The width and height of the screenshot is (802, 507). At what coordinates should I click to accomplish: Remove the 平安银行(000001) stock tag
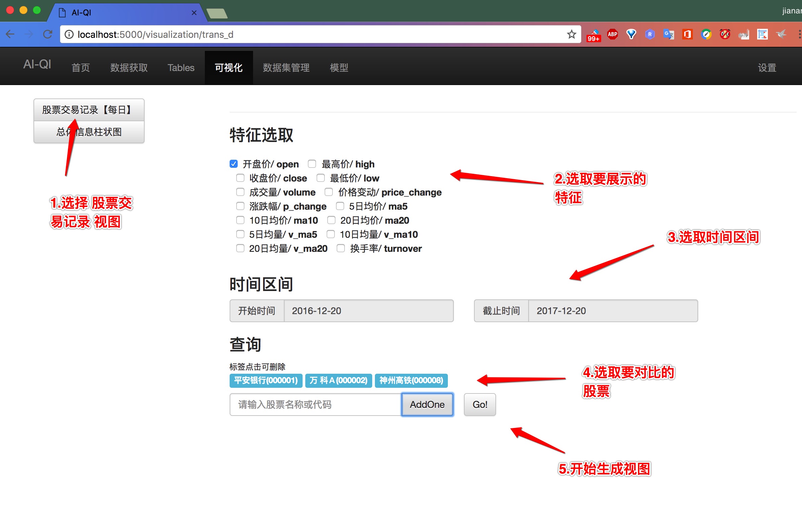tap(266, 380)
